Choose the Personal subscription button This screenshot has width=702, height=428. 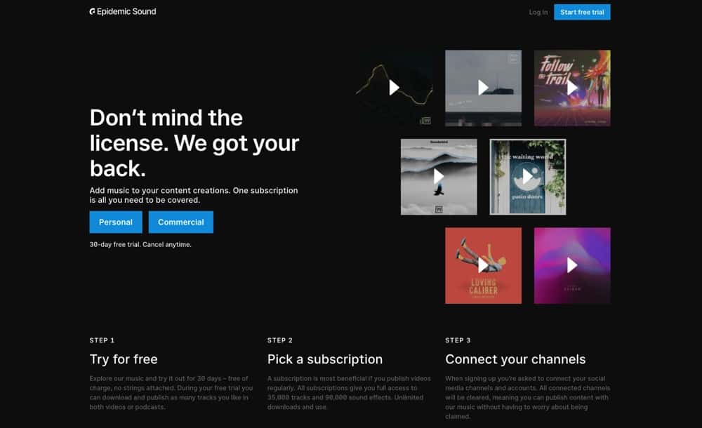116,222
